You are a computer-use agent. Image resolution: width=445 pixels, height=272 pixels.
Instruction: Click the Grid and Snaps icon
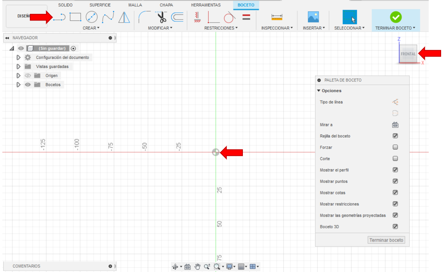(x=241, y=266)
